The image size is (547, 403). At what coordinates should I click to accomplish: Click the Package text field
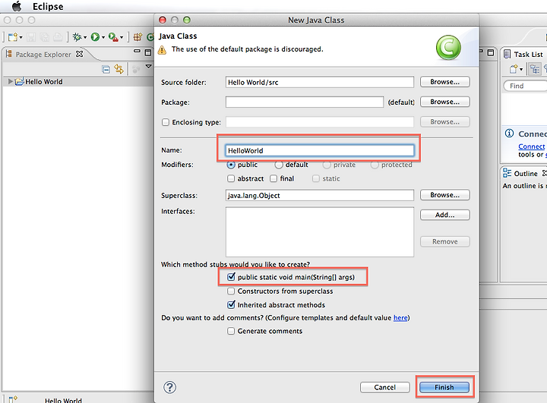305,102
